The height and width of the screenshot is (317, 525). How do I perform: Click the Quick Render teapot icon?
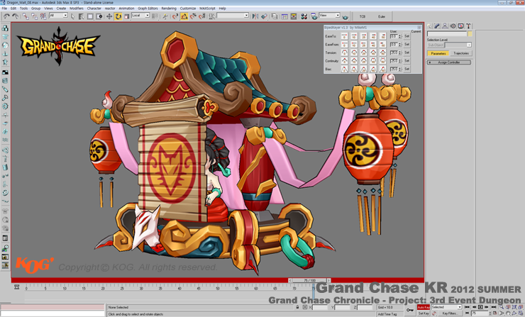(x=345, y=16)
